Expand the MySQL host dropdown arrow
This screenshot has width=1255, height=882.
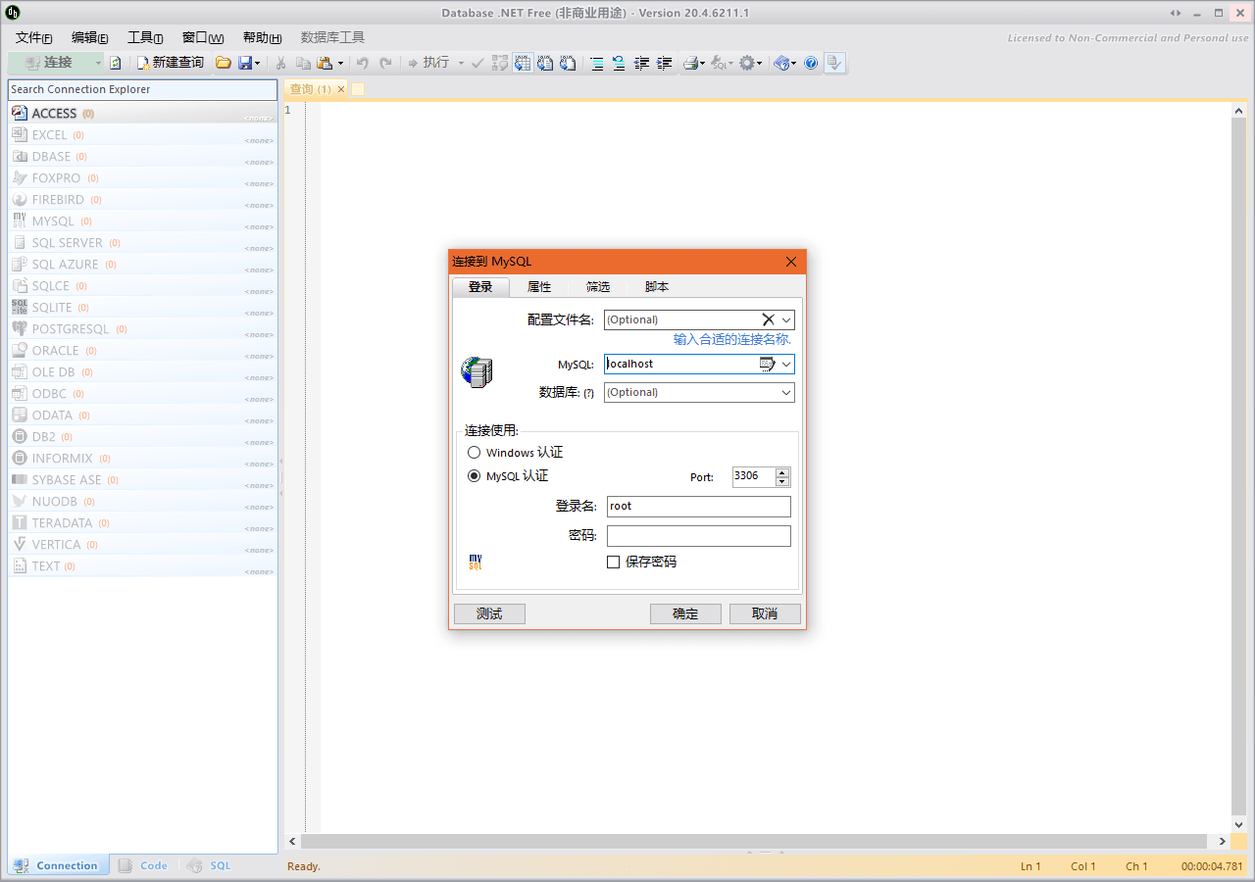coord(786,364)
